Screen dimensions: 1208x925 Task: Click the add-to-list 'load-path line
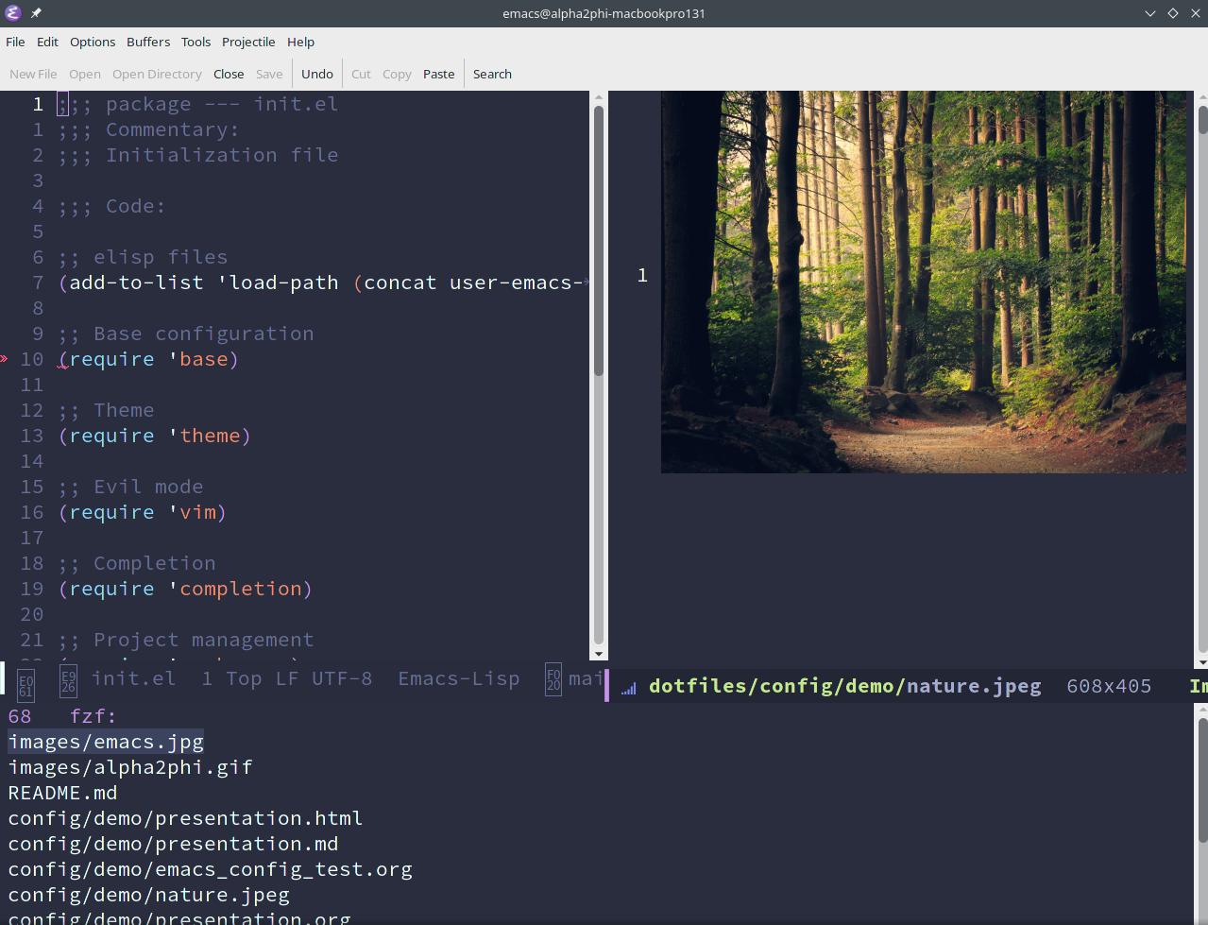(x=321, y=283)
